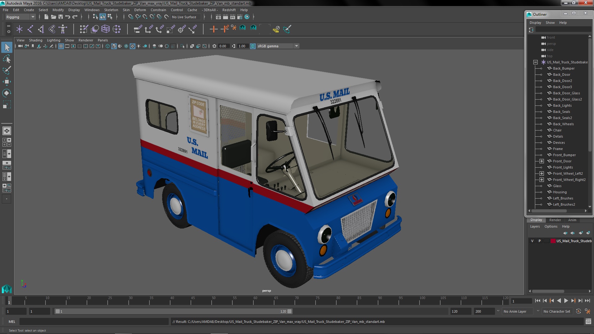Choose the Paint Selection tool
This screenshot has width=594, height=334.
tap(7, 70)
